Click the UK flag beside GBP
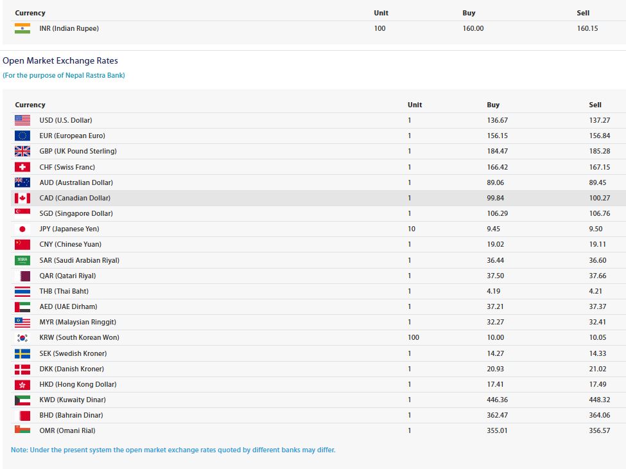Image resolution: width=626 pixels, height=469 pixels. [22, 151]
